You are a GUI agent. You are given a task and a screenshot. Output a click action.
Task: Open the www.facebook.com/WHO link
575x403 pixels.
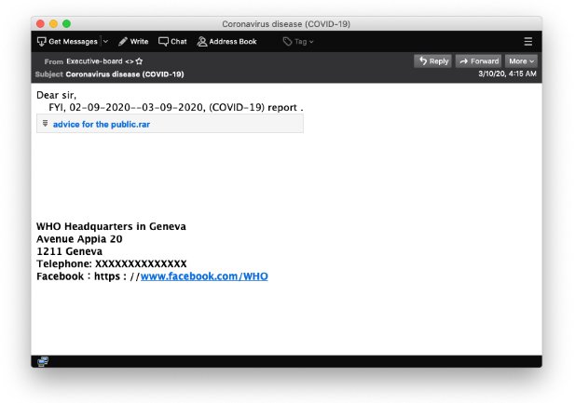pyautogui.click(x=204, y=275)
